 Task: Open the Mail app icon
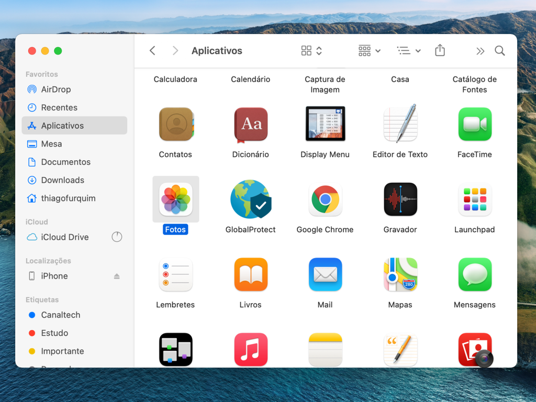point(325,274)
